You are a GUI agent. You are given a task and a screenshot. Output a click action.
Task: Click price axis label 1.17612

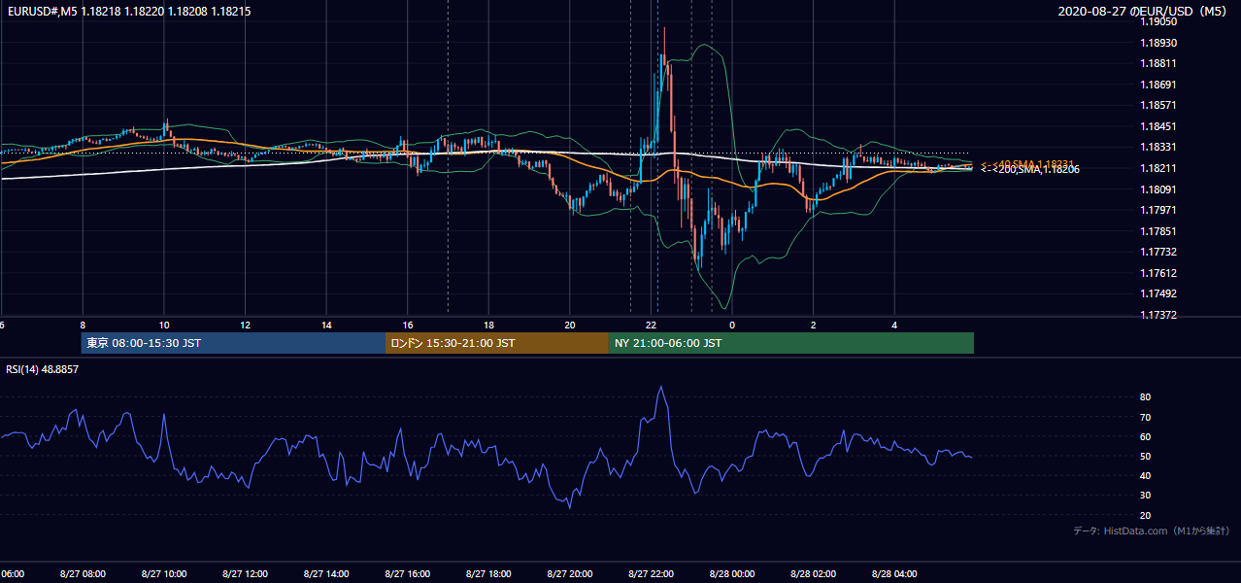(1158, 273)
